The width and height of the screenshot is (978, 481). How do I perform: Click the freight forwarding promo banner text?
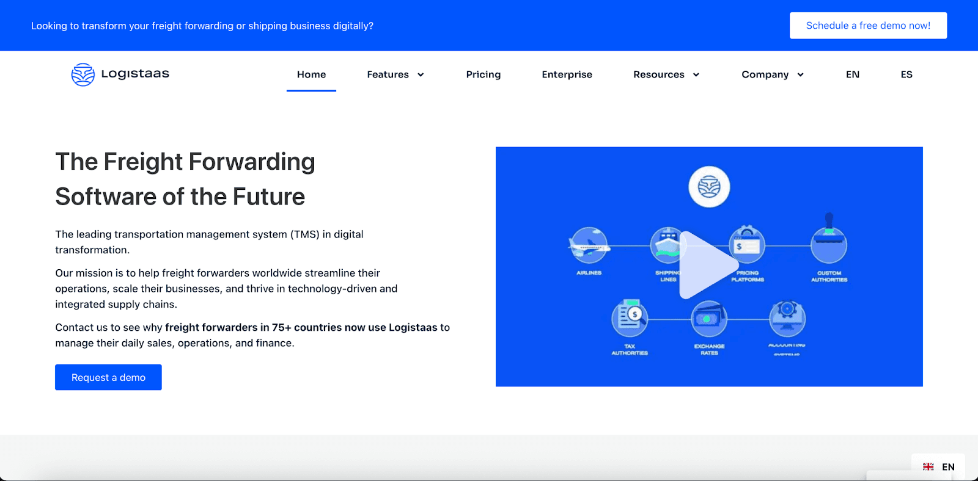pyautogui.click(x=202, y=26)
